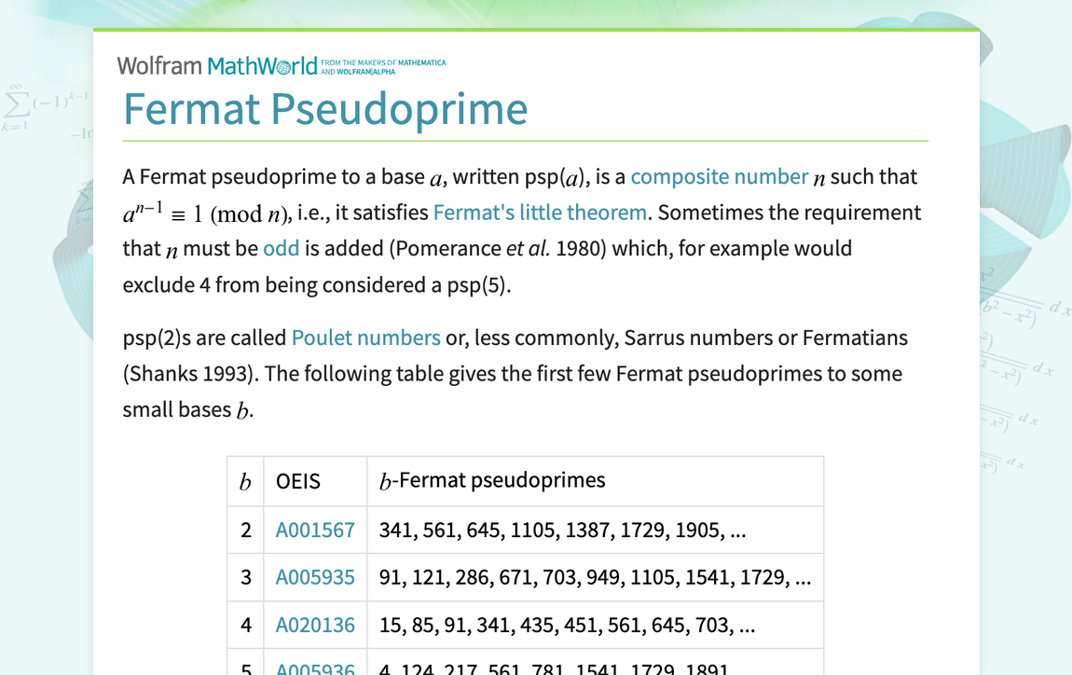Image resolution: width=1072 pixels, height=675 pixels.
Task: Open the odd link
Action: 281,249
